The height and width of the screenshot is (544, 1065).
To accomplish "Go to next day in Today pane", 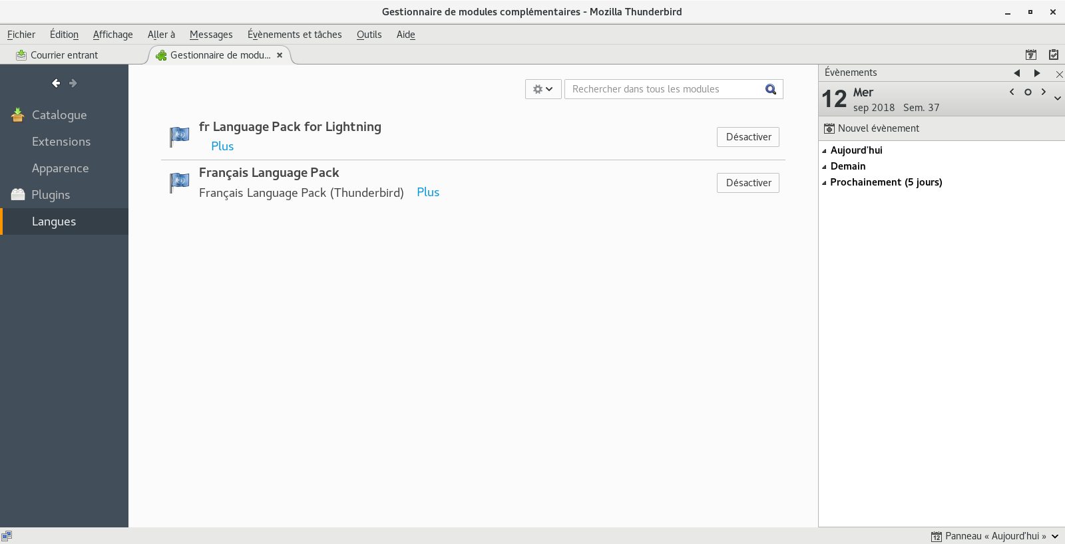I will tap(1044, 92).
